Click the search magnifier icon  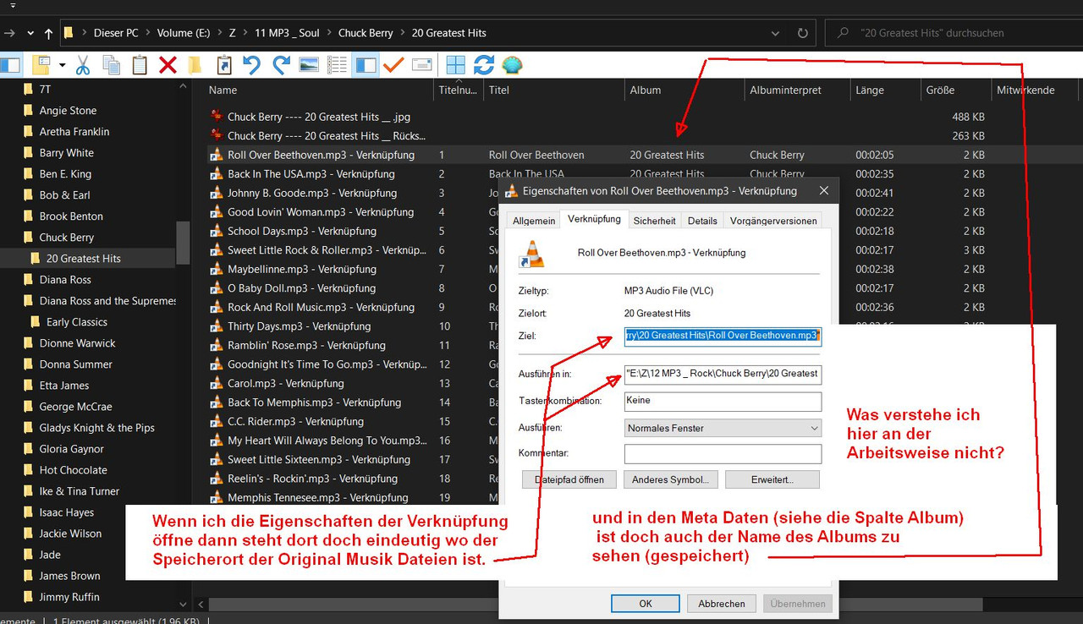(843, 33)
